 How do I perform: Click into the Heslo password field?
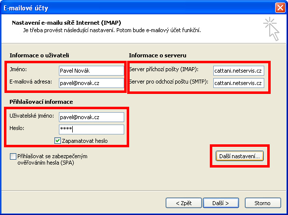click(x=92, y=129)
